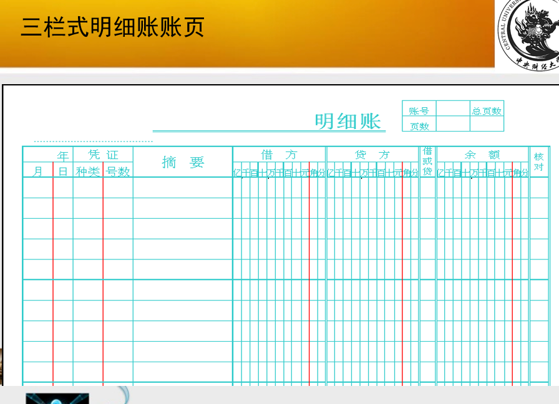Click the 核对 column header

coord(538,161)
